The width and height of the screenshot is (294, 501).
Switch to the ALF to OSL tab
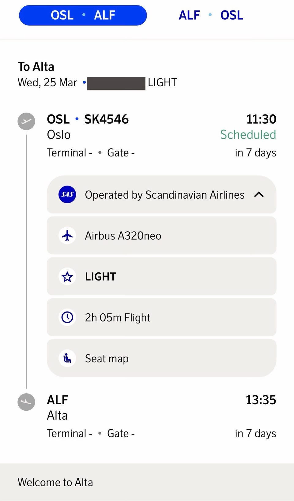[x=211, y=15]
